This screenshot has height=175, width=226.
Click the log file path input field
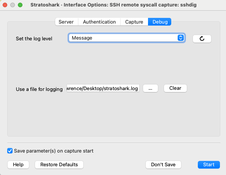coord(103,88)
